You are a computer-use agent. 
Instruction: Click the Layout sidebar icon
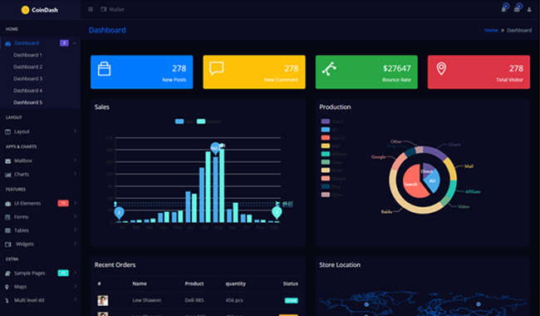point(8,131)
